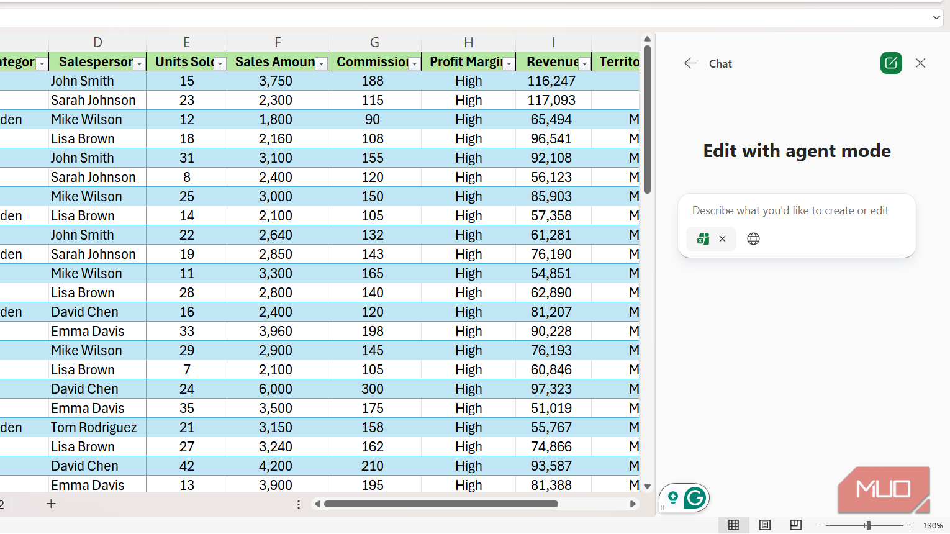Start a new chat with compose icon
The image size is (950, 534).
pyautogui.click(x=891, y=63)
